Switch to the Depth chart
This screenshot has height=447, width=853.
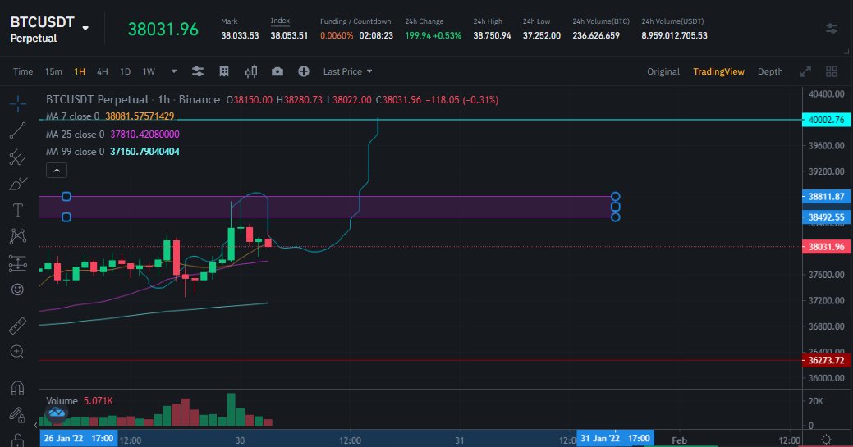[770, 71]
